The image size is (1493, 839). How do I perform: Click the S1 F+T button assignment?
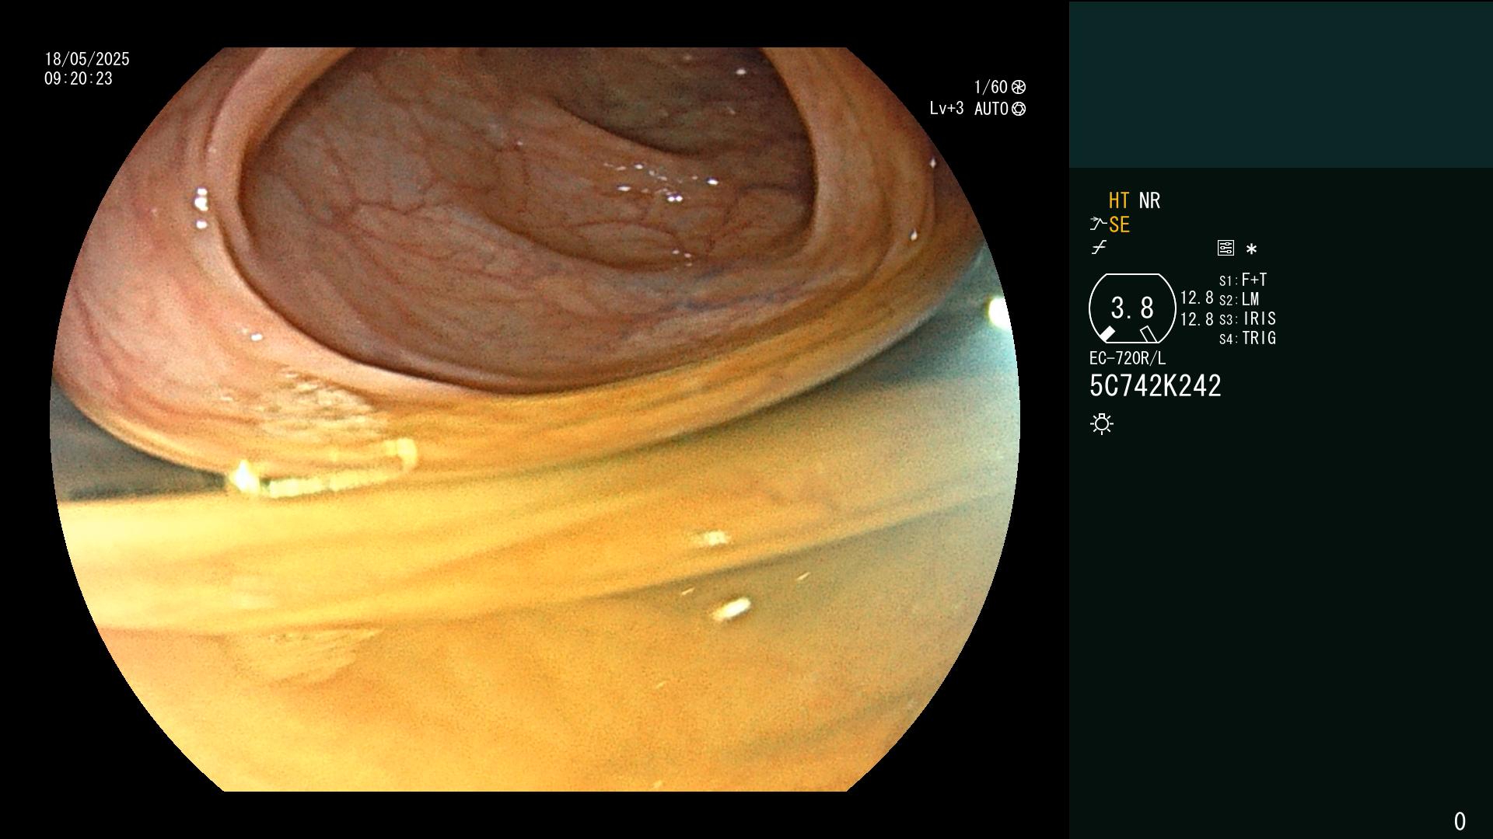coord(1243,280)
